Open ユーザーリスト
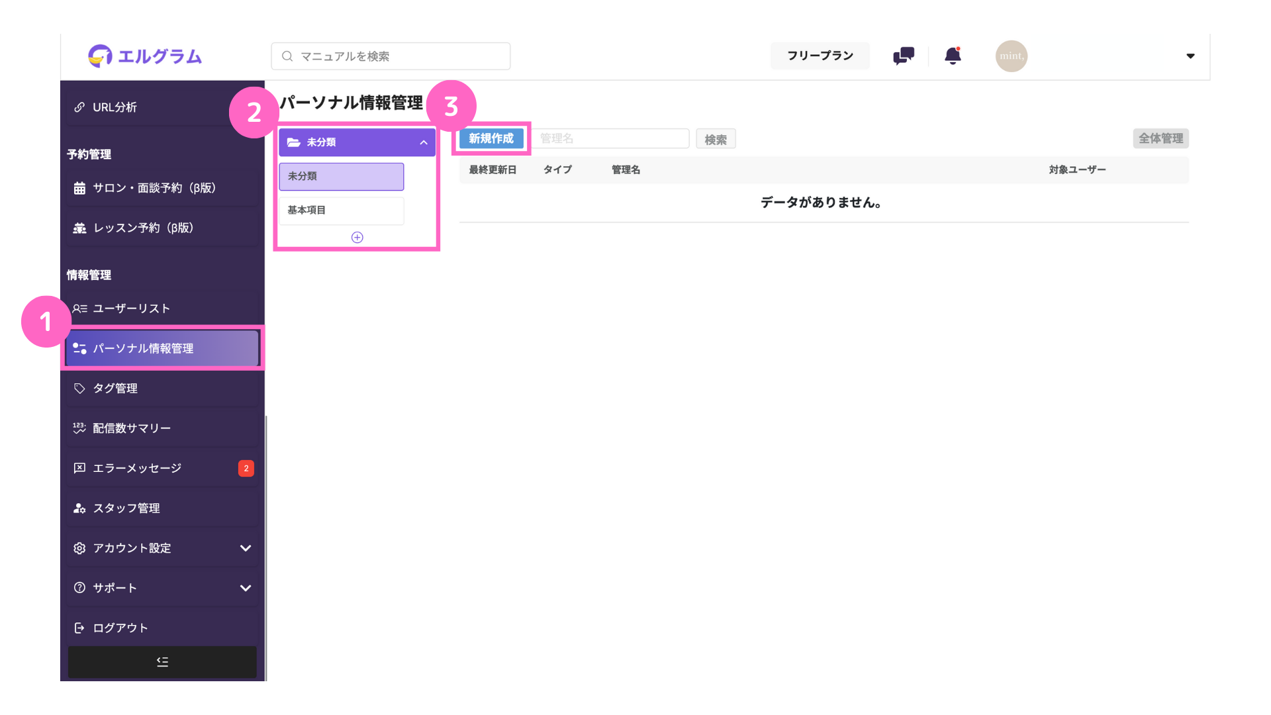The width and height of the screenshot is (1271, 715). 162,309
